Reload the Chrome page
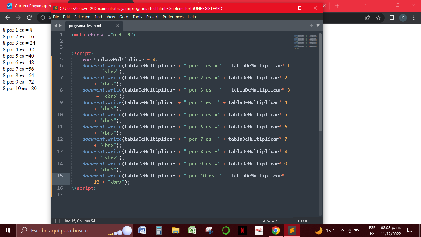The width and height of the screenshot is (421, 237). [x=30, y=18]
